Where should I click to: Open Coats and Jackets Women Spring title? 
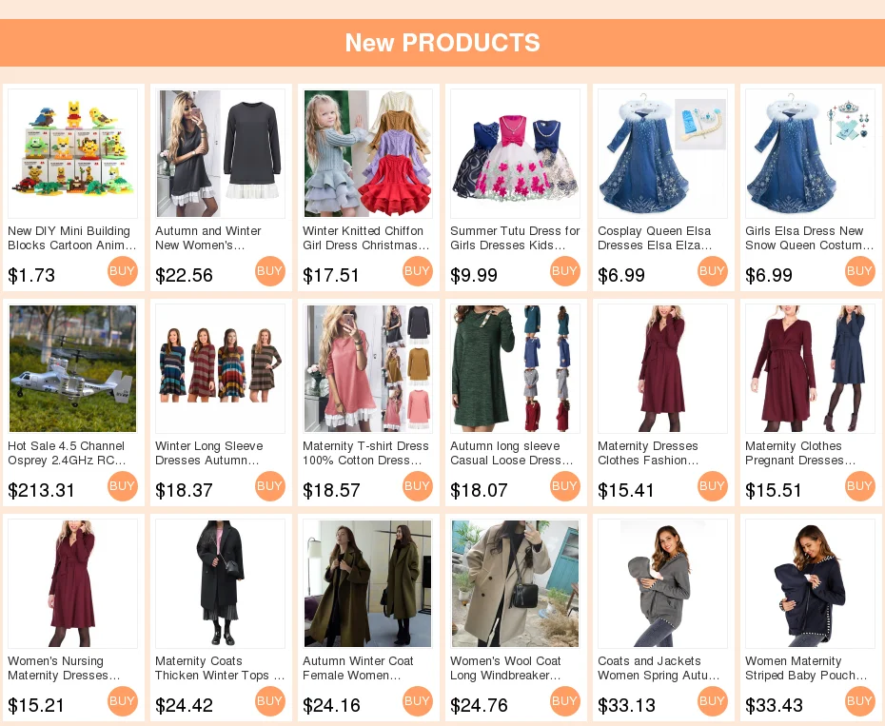coord(659,668)
